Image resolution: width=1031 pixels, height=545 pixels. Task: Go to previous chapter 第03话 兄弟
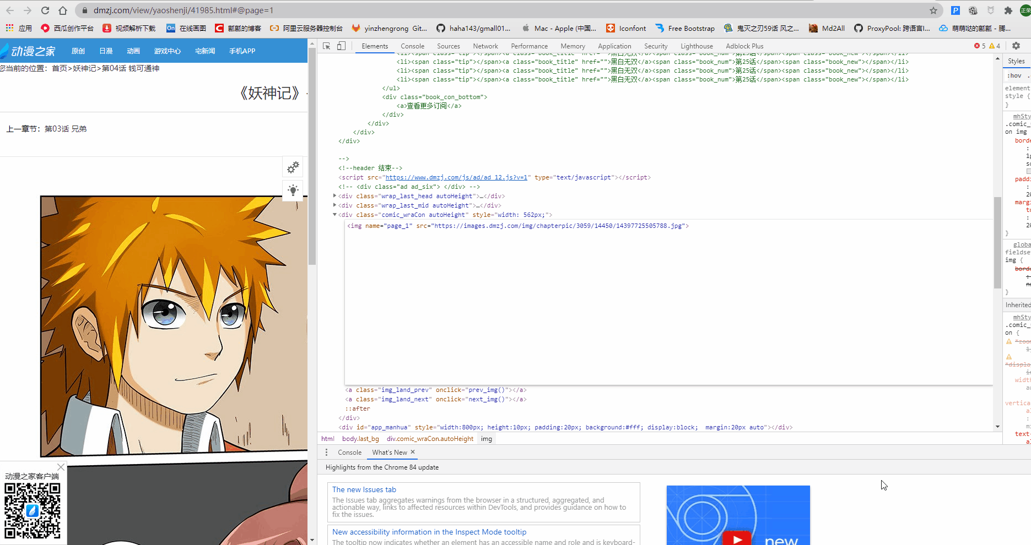66,129
